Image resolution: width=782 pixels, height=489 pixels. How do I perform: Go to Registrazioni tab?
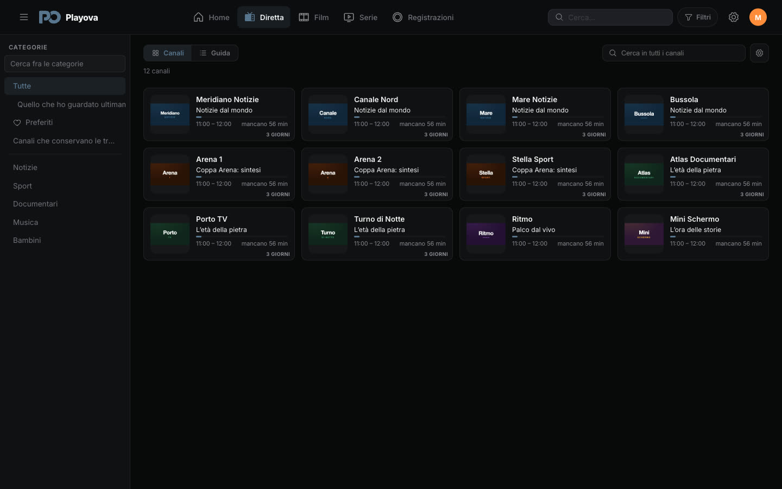[x=423, y=17]
